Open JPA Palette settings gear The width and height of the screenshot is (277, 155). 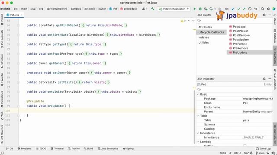(264, 15)
